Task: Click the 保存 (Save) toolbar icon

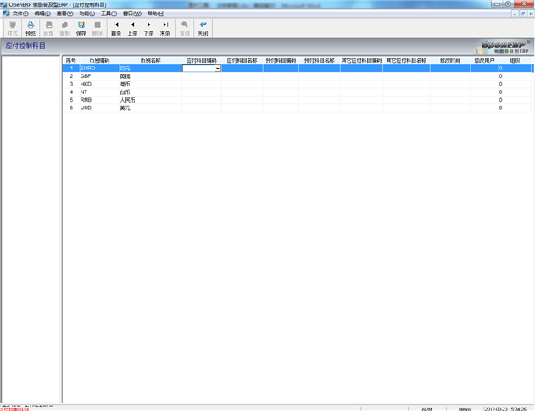Action: pyautogui.click(x=81, y=28)
